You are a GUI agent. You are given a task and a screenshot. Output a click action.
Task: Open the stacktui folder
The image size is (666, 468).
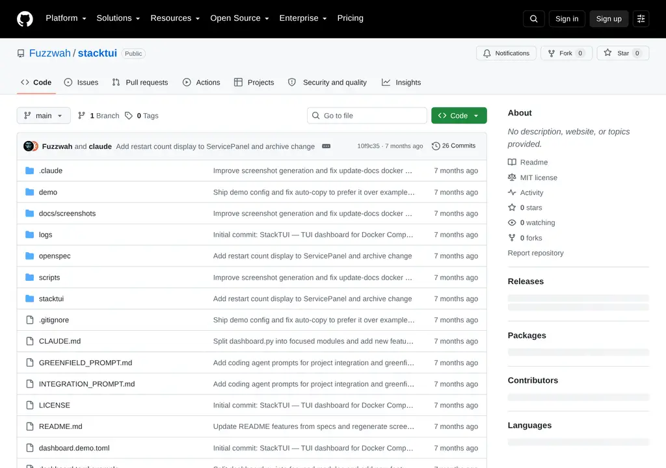(x=51, y=299)
